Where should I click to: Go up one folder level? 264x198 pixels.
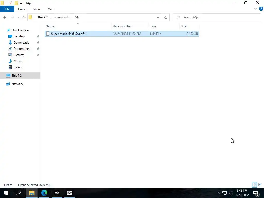click(x=24, y=17)
